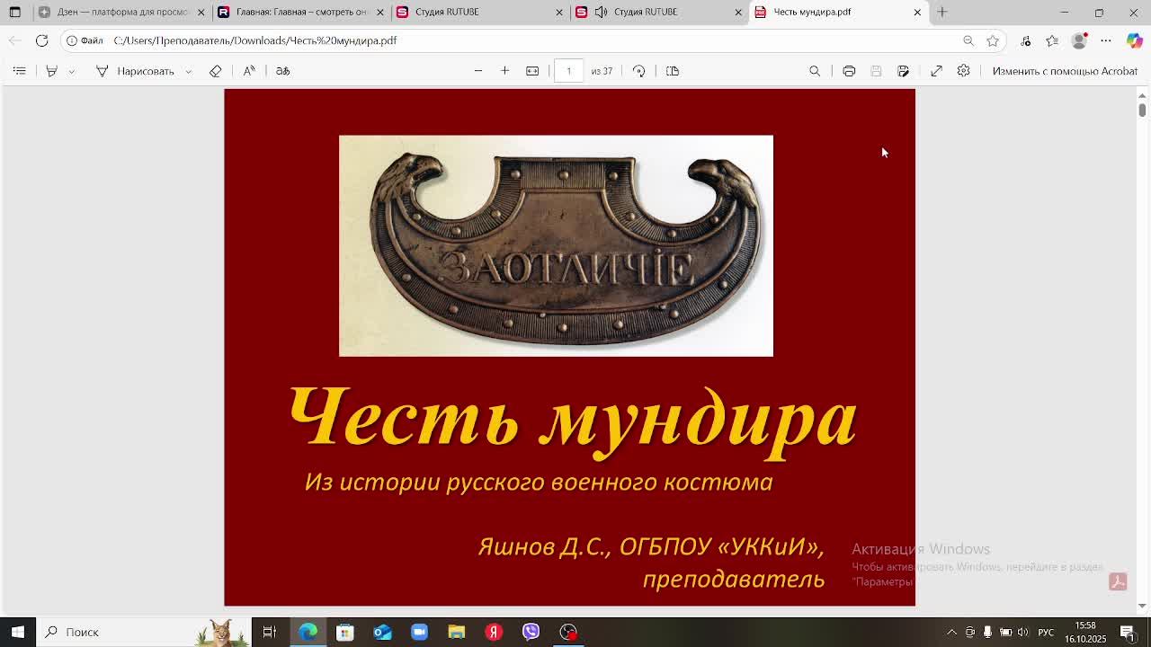The width and height of the screenshot is (1151, 647).
Task: Click the scrollbar down arrow
Action: [x=1142, y=607]
